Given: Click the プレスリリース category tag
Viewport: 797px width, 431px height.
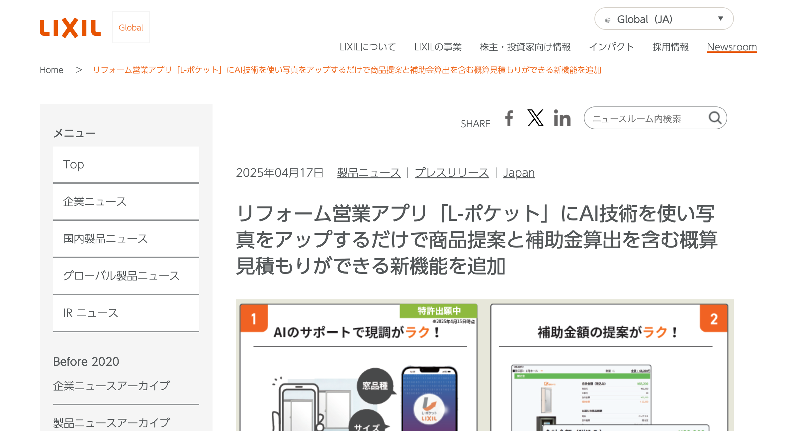Looking at the screenshot, I should click(x=452, y=173).
